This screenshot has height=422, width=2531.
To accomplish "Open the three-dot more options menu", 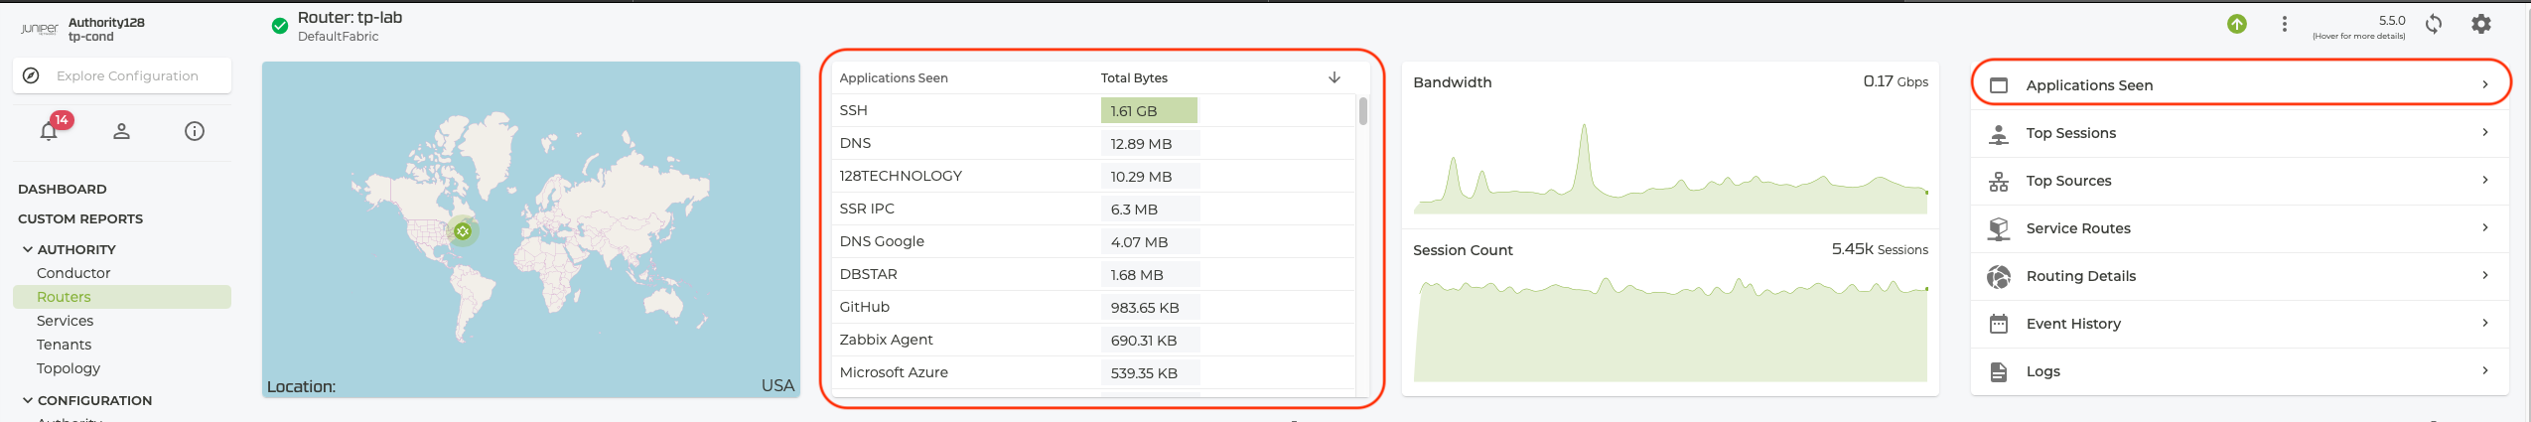I will (x=2285, y=24).
